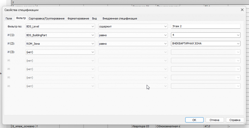The height and width of the screenshot is (128, 249).
Task: Expand the BDS_BuildingPart field dropdown
Action: 60,35
